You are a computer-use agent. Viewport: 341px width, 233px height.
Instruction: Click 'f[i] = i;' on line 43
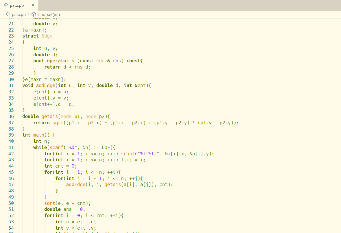133,160
